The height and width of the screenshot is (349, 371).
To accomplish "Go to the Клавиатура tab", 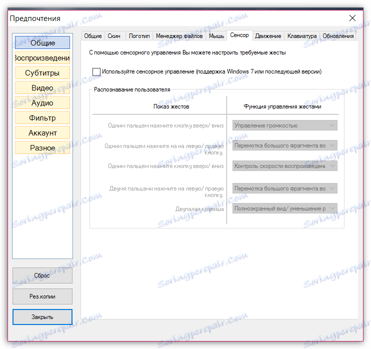I will tap(302, 36).
